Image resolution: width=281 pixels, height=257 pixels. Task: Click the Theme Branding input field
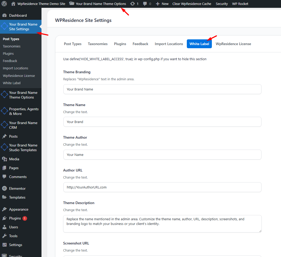click(162, 89)
